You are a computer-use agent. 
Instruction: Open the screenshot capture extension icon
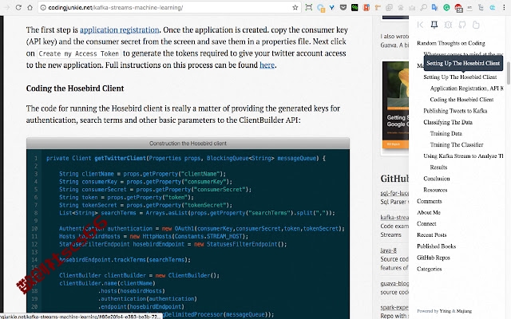point(308,7)
